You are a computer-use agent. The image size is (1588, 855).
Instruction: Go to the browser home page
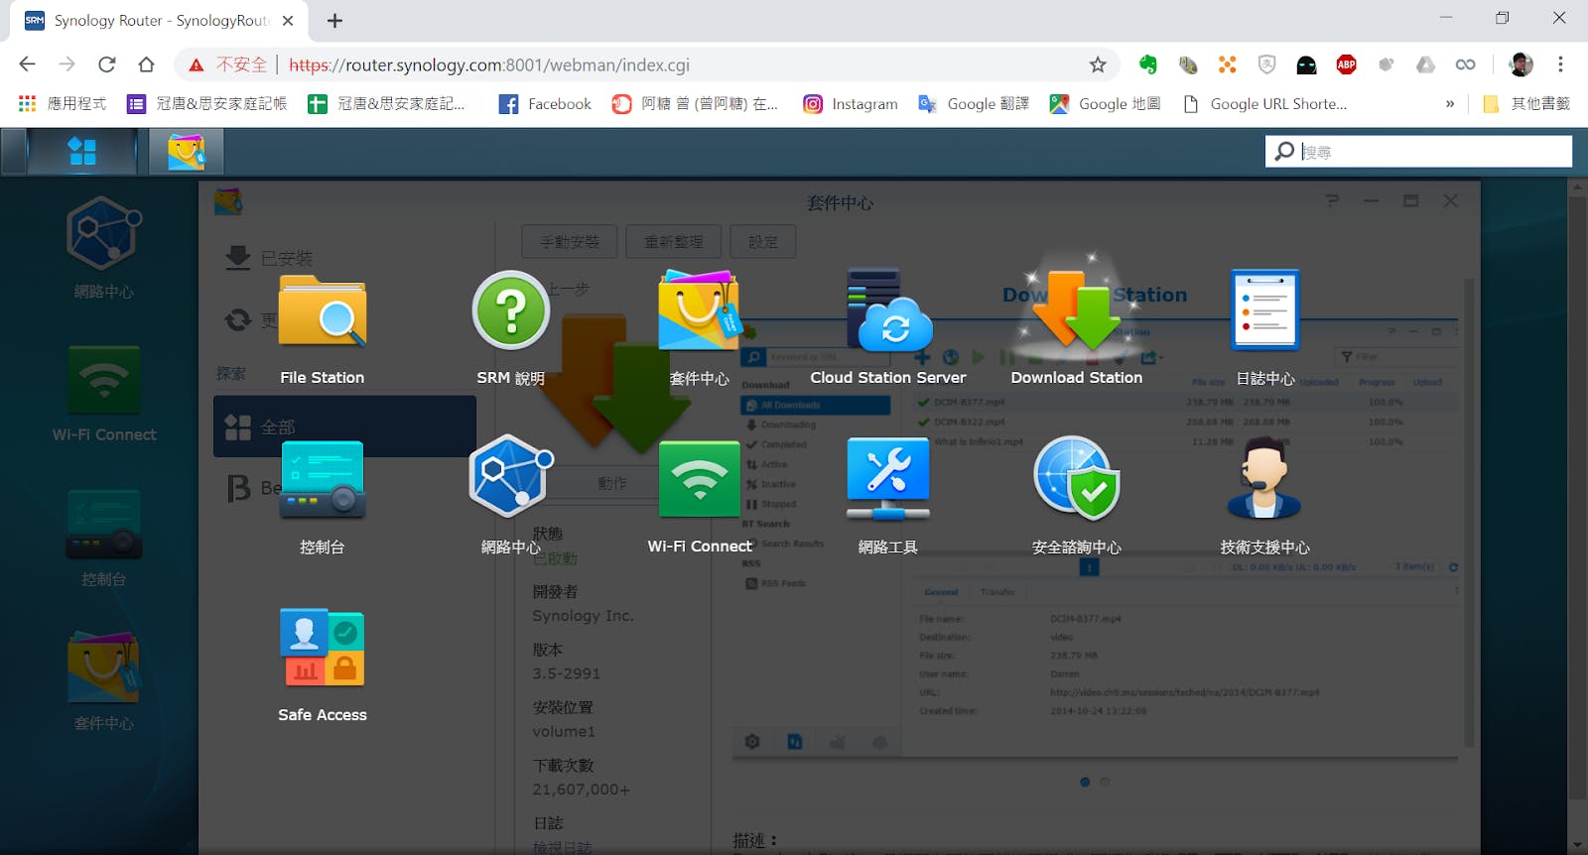point(146,64)
